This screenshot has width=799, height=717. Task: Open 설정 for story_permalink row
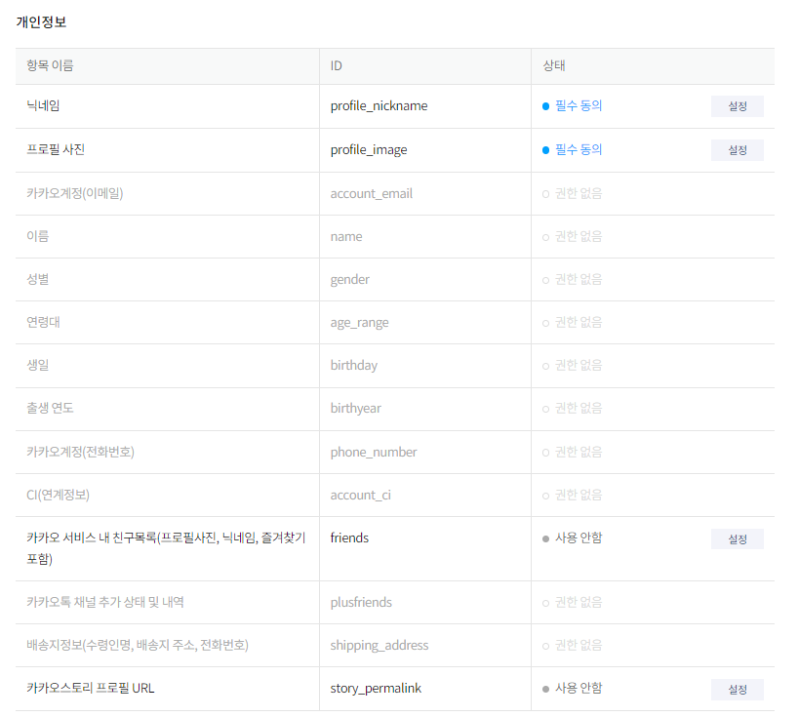coord(737,689)
